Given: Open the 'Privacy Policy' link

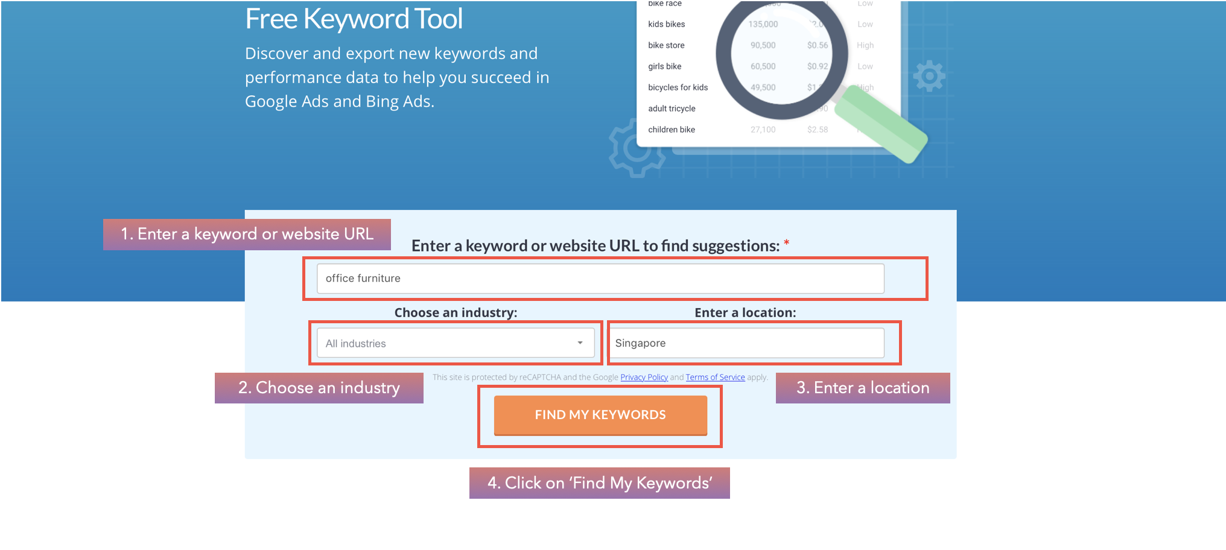Looking at the screenshot, I should pyautogui.click(x=644, y=378).
